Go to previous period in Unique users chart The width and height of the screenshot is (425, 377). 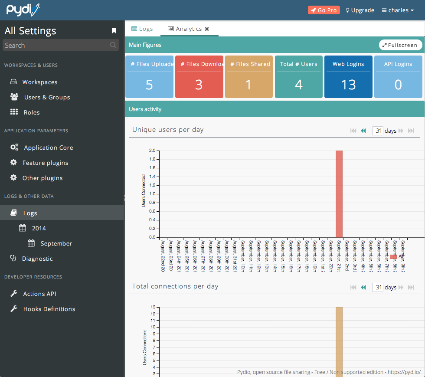coord(363,131)
